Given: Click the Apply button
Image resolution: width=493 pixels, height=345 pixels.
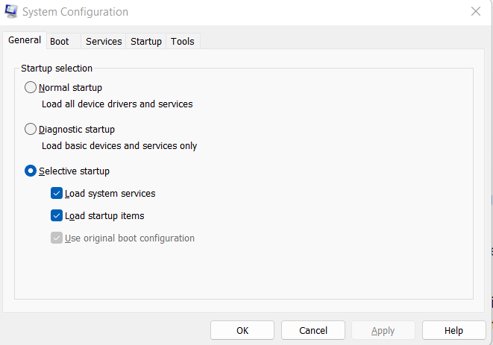Looking at the screenshot, I should [x=383, y=330].
